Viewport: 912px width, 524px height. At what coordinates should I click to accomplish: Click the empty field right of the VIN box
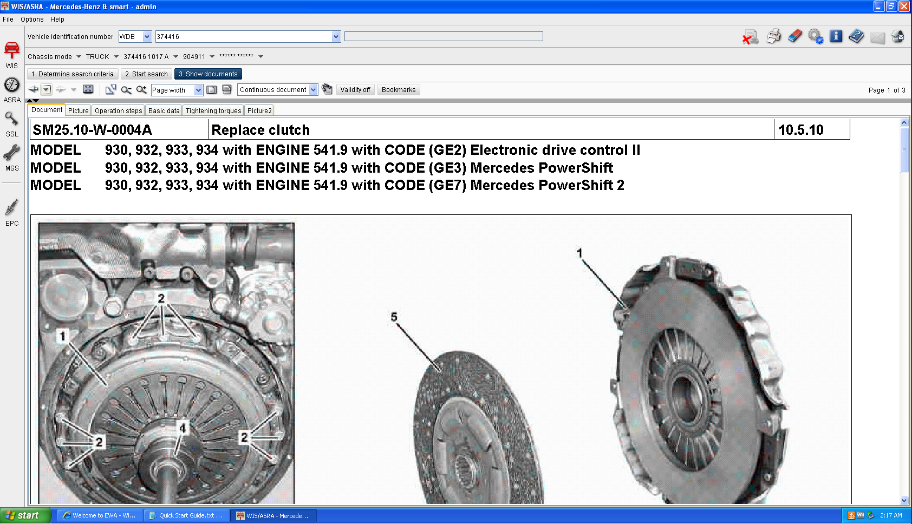coord(444,36)
